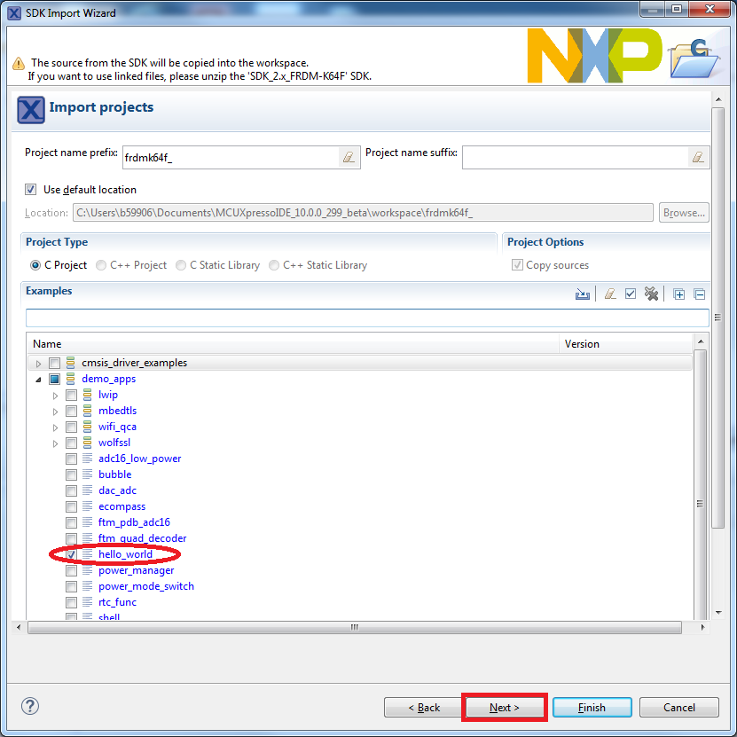Image resolution: width=737 pixels, height=737 pixels.
Task: Uncheck the Use default location checkbox
Action: [x=31, y=190]
